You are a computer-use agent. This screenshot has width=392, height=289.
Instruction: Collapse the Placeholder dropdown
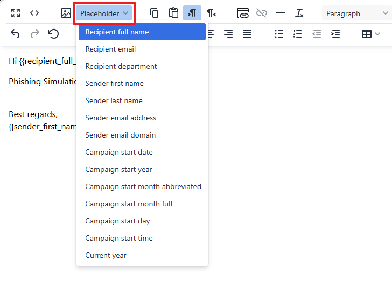click(104, 13)
